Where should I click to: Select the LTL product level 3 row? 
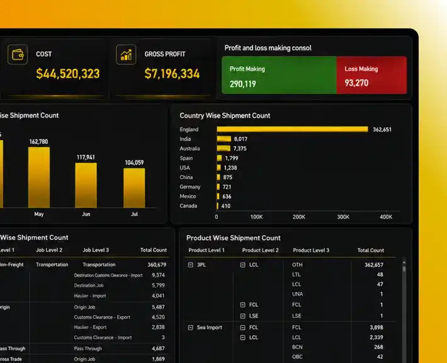[296, 275]
